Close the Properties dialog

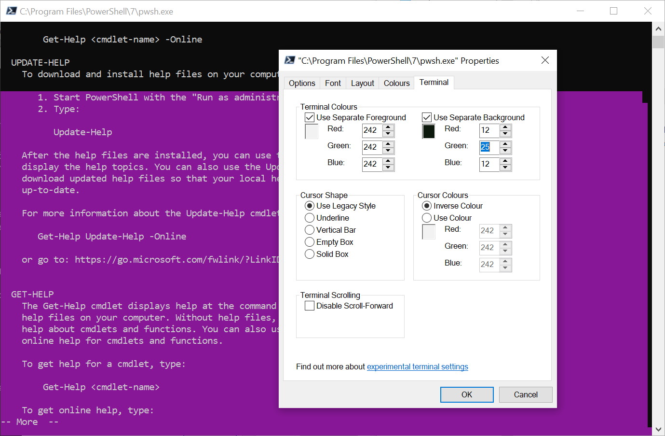(545, 60)
